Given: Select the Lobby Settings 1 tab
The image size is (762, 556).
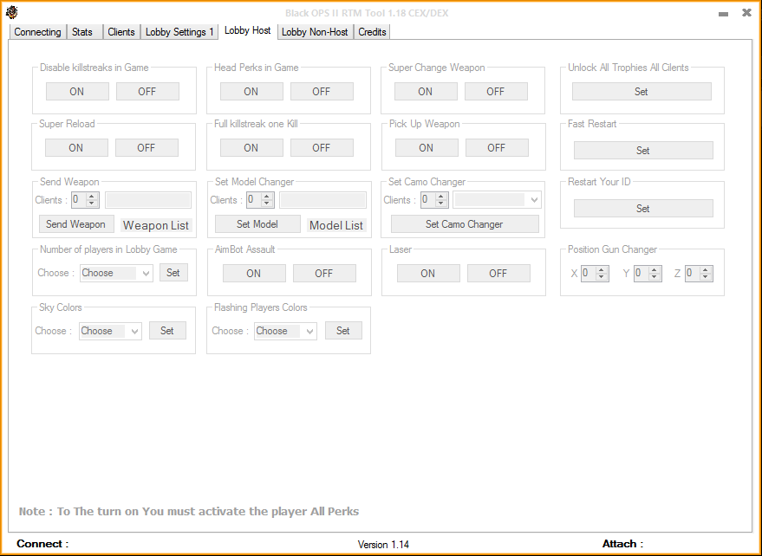Looking at the screenshot, I should 179,32.
